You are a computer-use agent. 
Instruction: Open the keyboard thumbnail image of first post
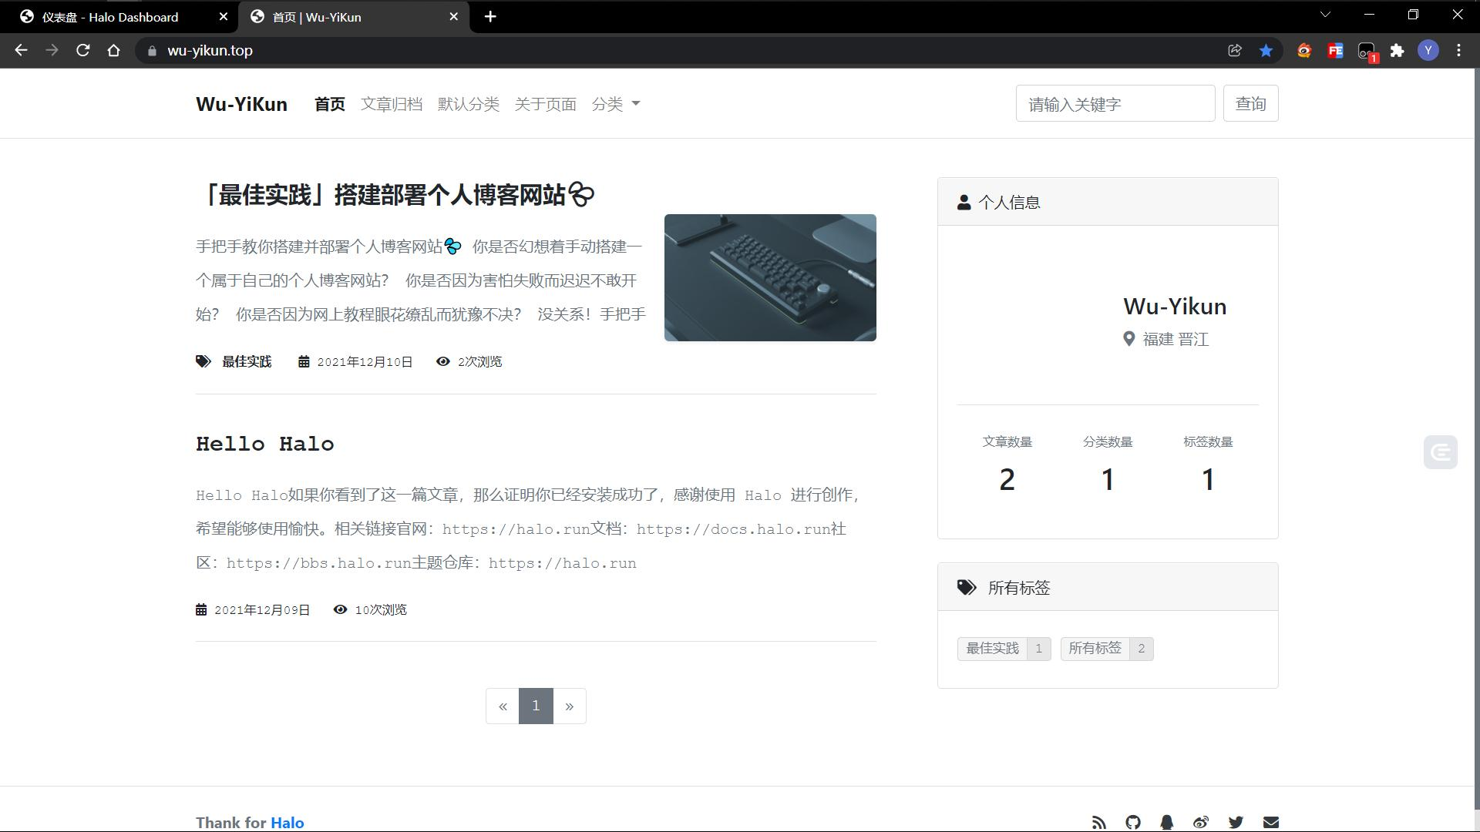pyautogui.click(x=769, y=277)
